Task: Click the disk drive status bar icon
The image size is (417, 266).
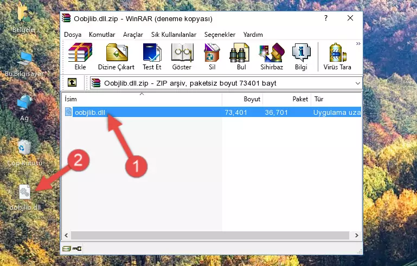Action: click(x=66, y=249)
